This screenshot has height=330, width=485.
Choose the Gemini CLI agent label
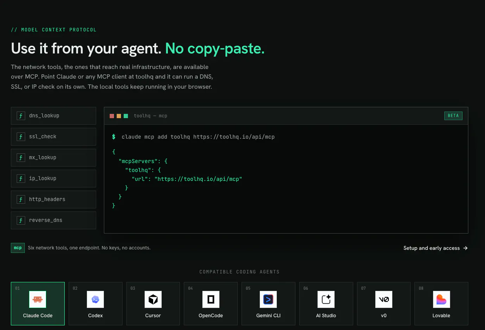[268, 316]
